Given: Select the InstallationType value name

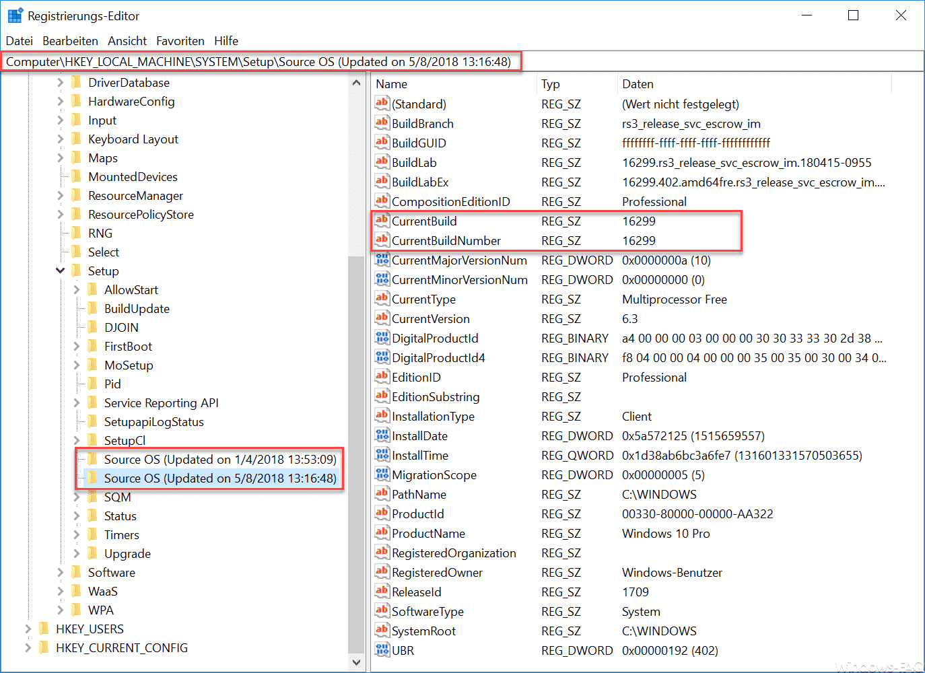Looking at the screenshot, I should pyautogui.click(x=434, y=416).
